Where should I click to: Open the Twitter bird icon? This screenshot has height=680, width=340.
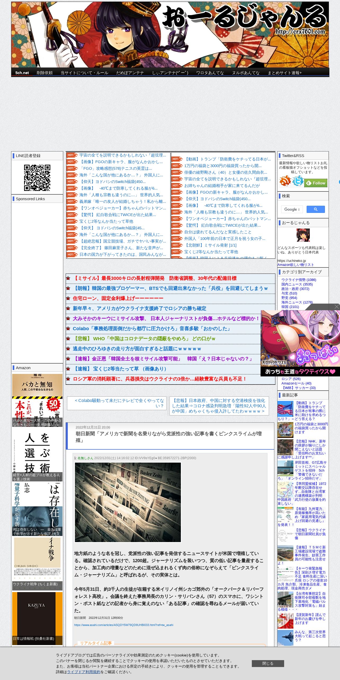tap(298, 181)
